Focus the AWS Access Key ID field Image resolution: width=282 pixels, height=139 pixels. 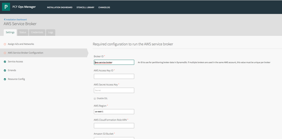(114, 76)
